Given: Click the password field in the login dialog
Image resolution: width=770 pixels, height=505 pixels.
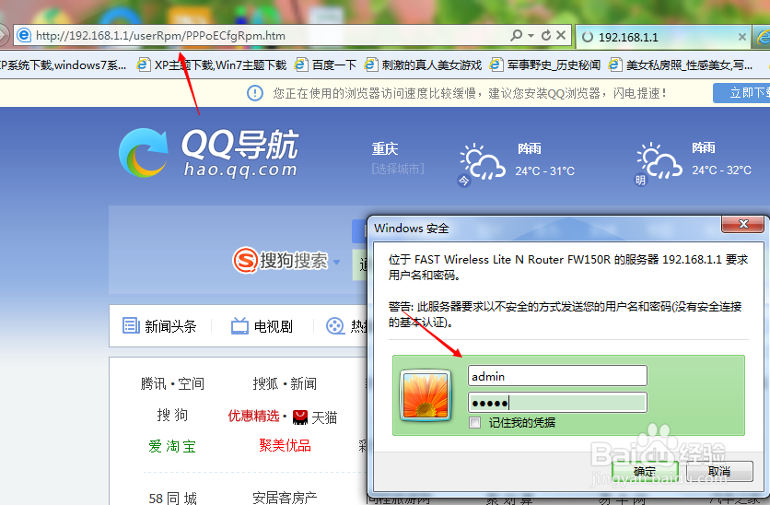Looking at the screenshot, I should pos(557,403).
